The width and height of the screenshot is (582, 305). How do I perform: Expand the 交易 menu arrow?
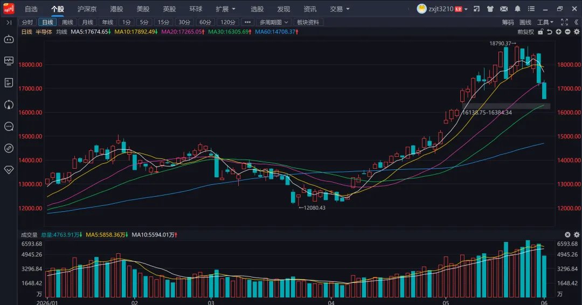point(348,9)
